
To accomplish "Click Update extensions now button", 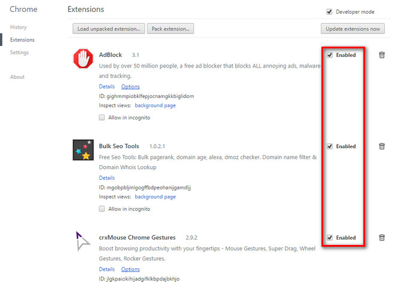I will [353, 29].
